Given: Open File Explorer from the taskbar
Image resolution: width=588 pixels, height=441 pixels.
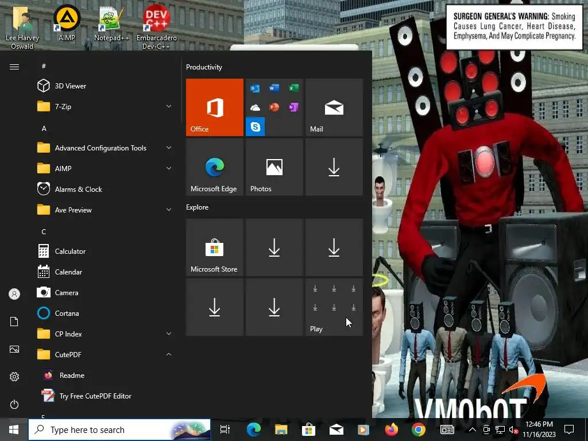Looking at the screenshot, I should tap(281, 430).
